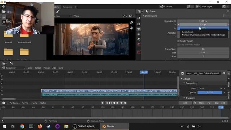Open the sequencer editor type dropdown
The height and width of the screenshot is (130, 231).
(4, 64)
